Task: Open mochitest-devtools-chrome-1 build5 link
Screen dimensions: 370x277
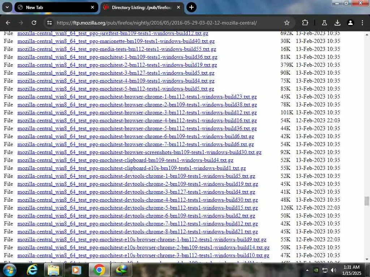Action: pyautogui.click(x=136, y=176)
